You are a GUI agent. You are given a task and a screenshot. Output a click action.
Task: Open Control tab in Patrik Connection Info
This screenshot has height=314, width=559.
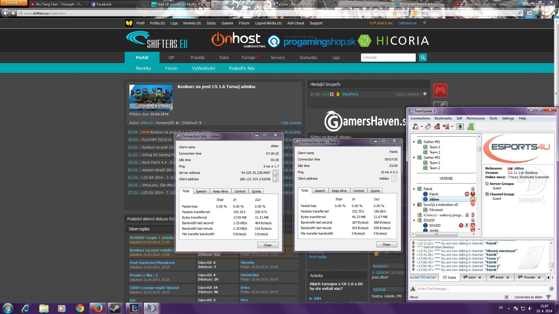[x=358, y=191]
